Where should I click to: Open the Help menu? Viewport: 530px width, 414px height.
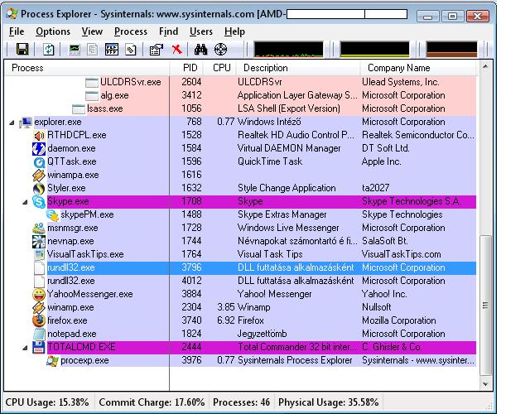(234, 31)
